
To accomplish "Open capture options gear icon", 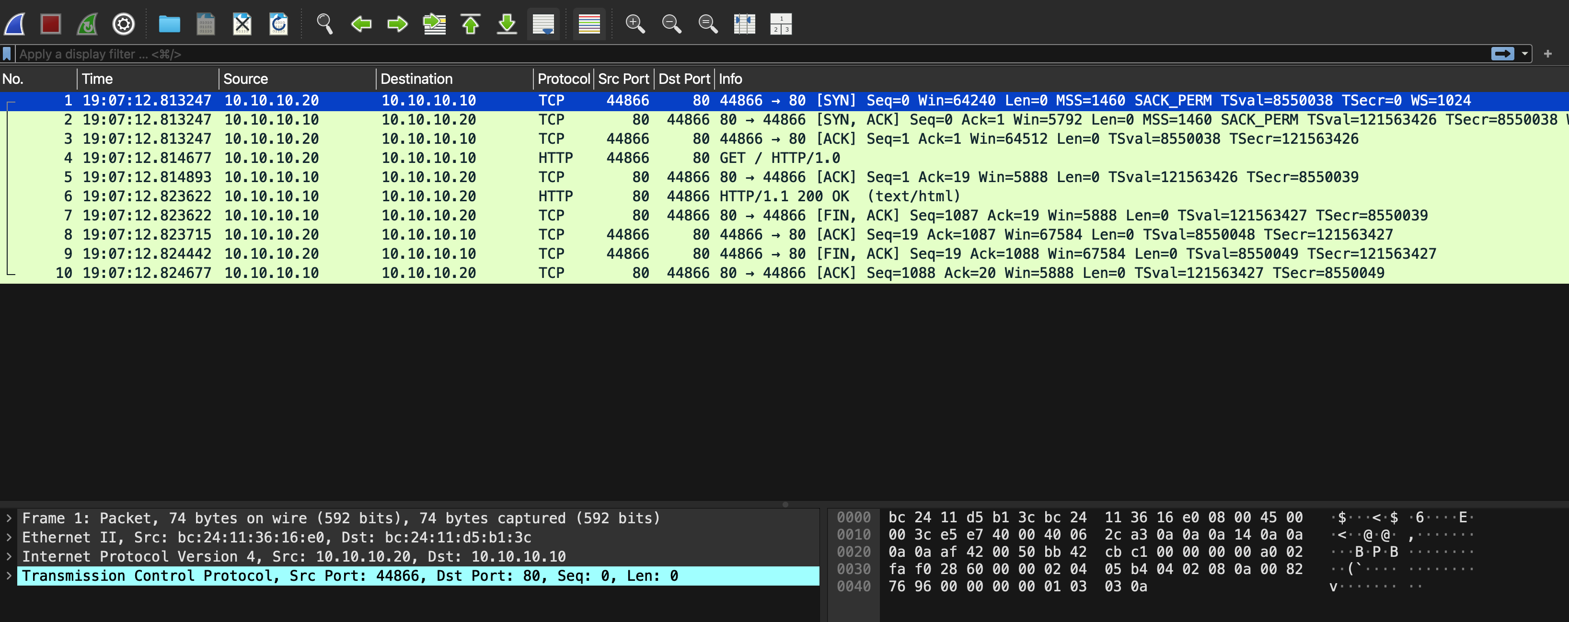I will 124,24.
